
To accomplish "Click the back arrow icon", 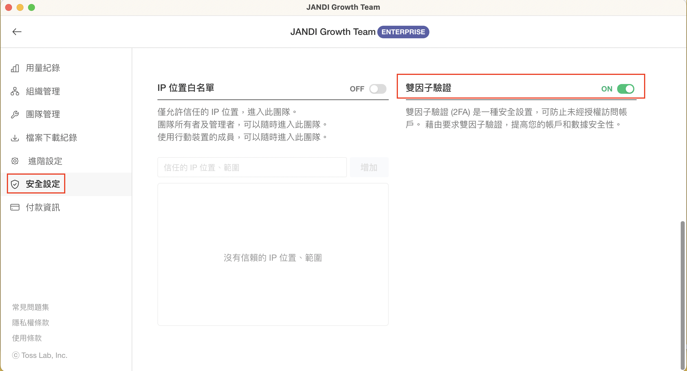I will click(17, 32).
